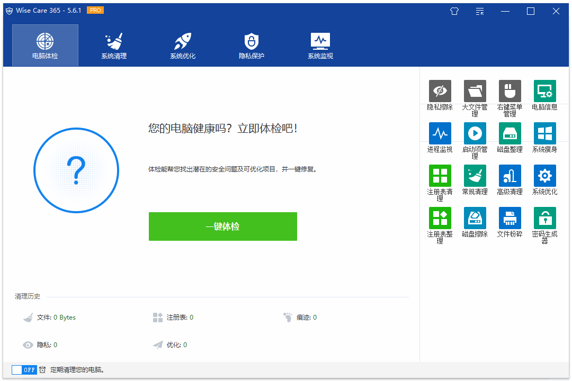This screenshot has height=381, width=572.
Task: Open the 电脑信息 computer info tool
Action: tap(544, 92)
